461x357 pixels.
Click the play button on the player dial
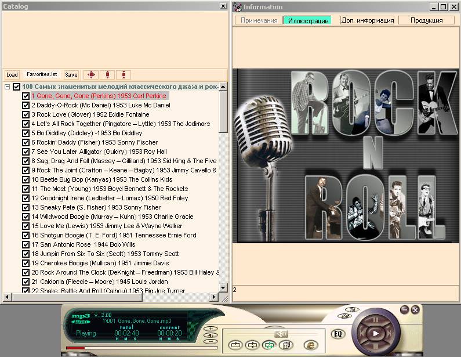point(375,333)
